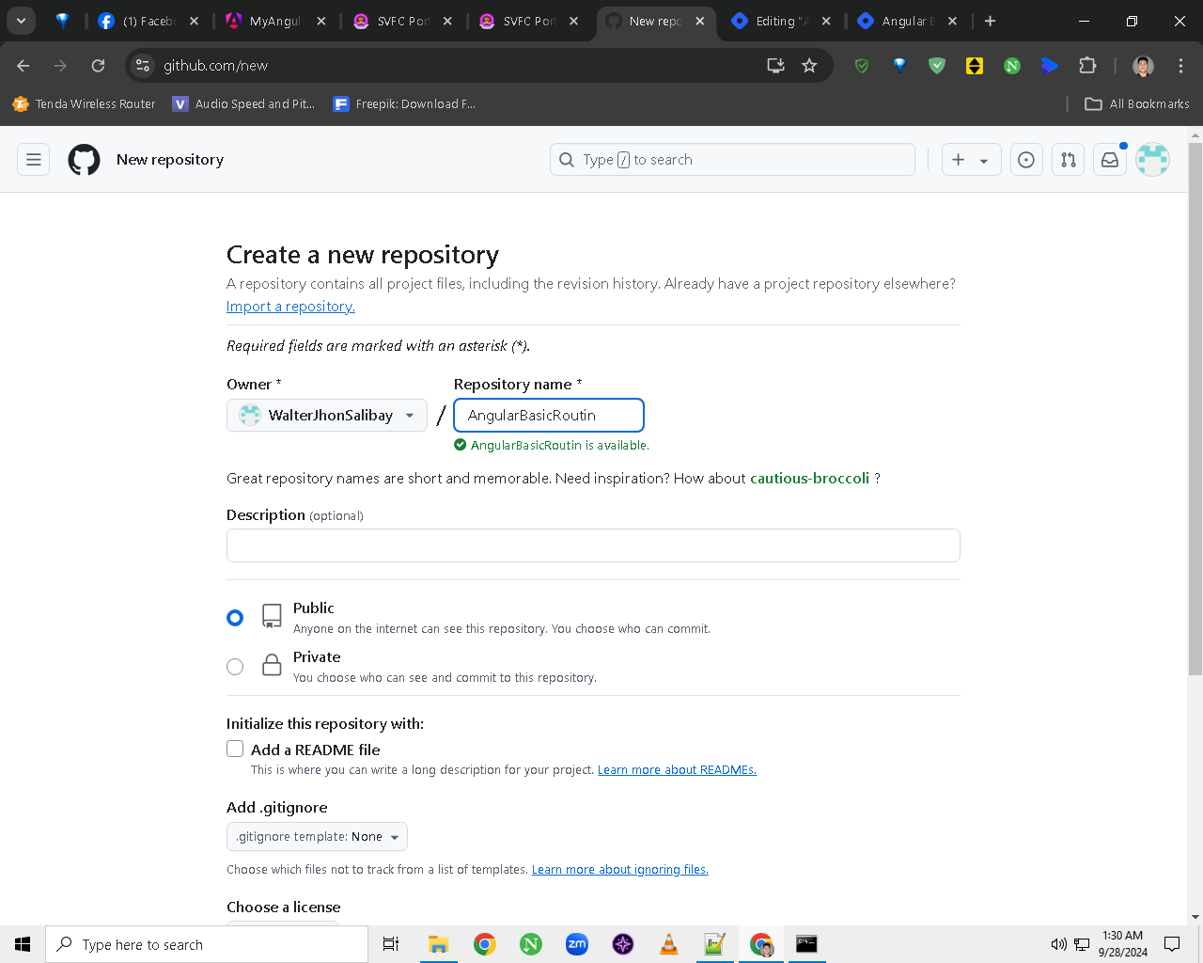This screenshot has height=963, width=1203.
Task: Follow the Import a repository link
Action: [x=290, y=307]
